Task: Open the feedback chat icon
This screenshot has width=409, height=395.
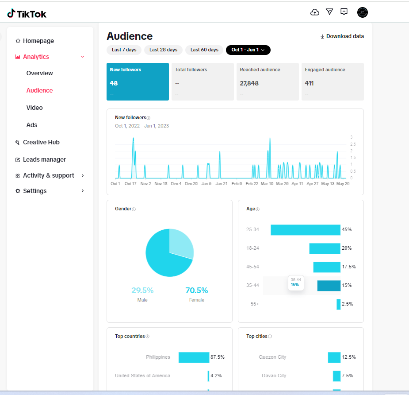Action: point(344,12)
